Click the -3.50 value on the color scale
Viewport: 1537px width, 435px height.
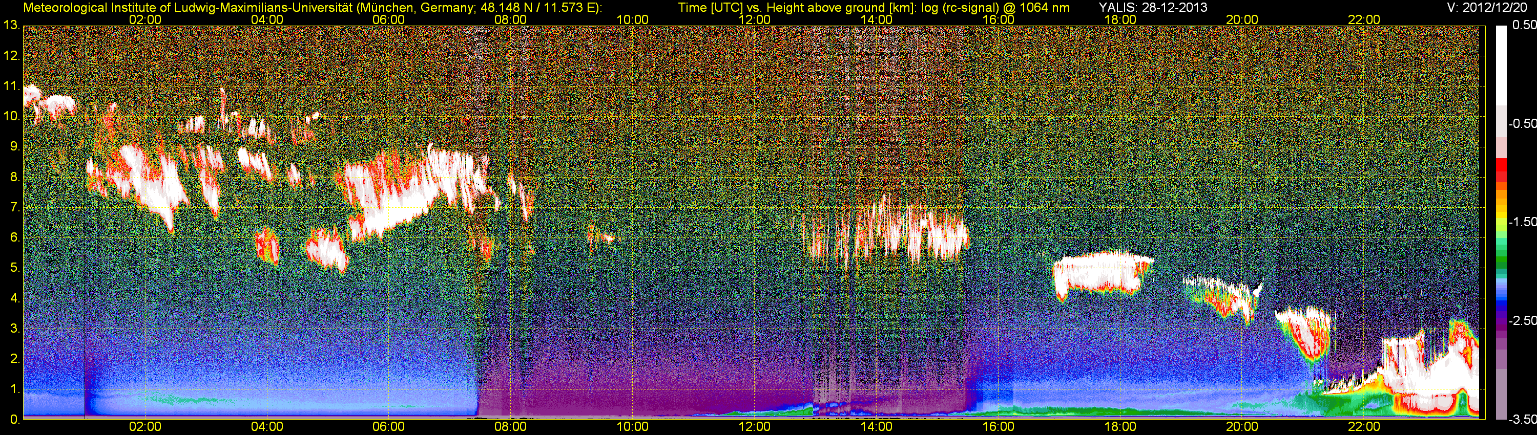(1522, 420)
